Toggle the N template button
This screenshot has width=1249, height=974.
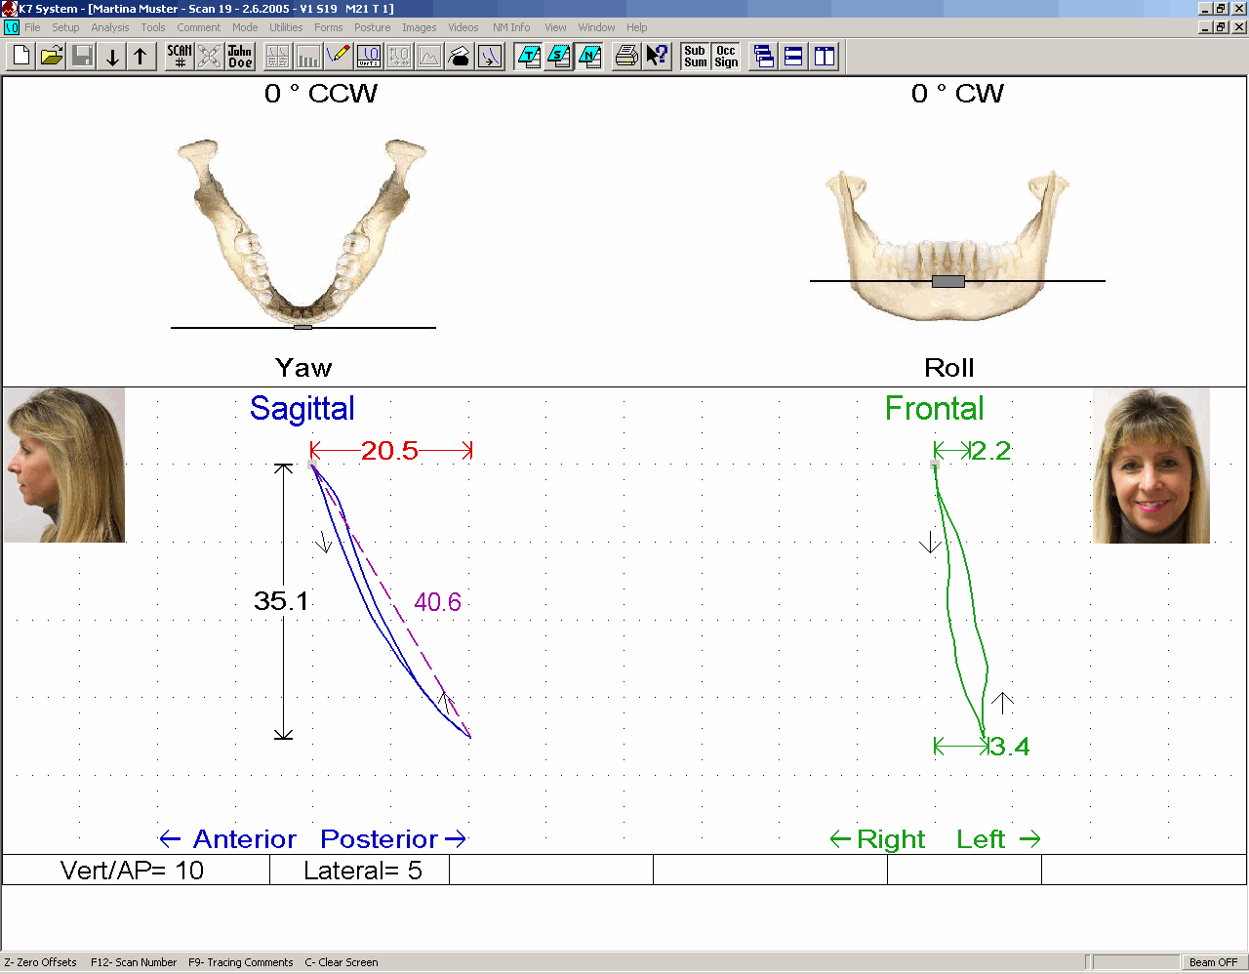pyautogui.click(x=589, y=57)
